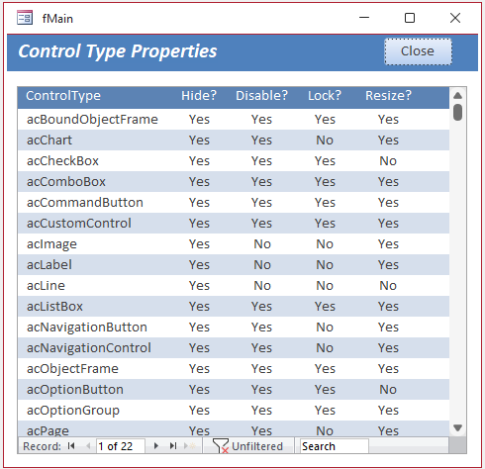The height and width of the screenshot is (469, 485).
Task: Minimize the fMain window
Action: (364, 18)
